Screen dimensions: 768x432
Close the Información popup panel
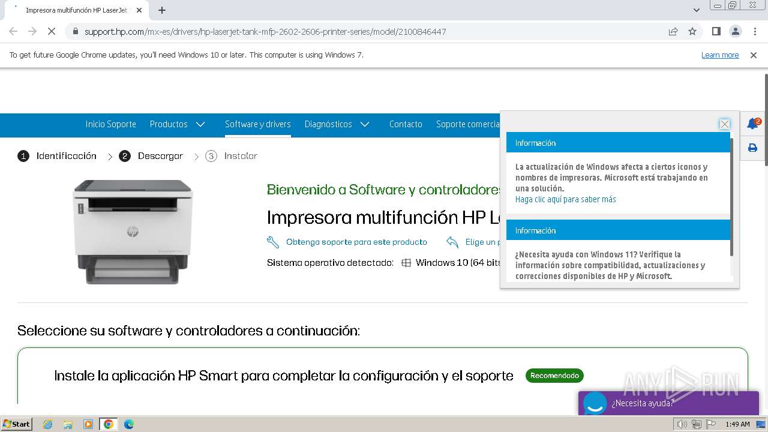(x=725, y=124)
